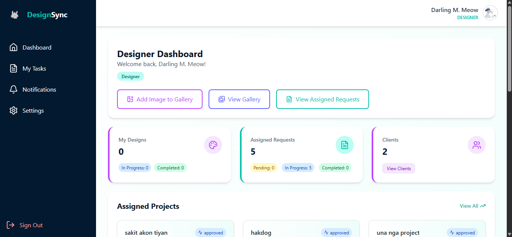
Task: Click the gear icon beside Settings
Action: pyautogui.click(x=14, y=110)
